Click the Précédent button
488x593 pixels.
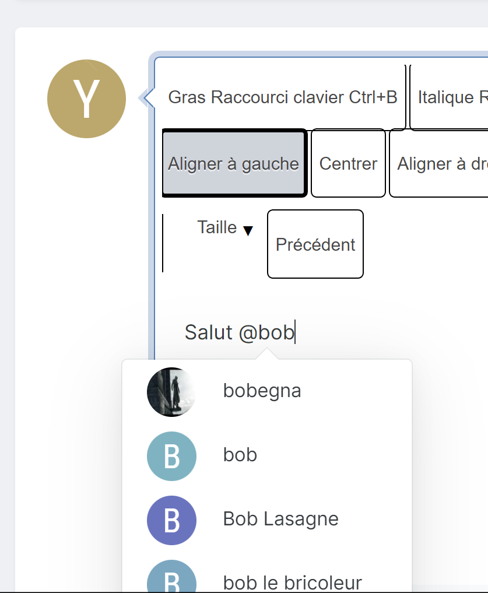coord(315,244)
